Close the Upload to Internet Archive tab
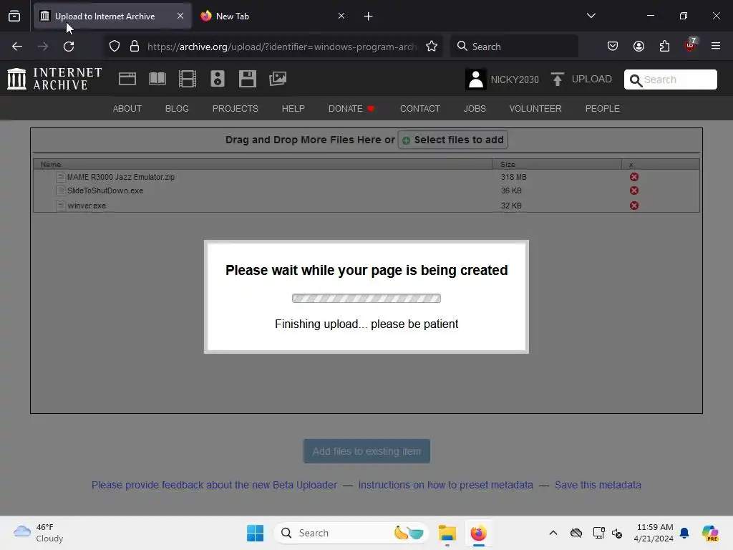Image resolution: width=733 pixels, height=550 pixels. click(x=180, y=16)
